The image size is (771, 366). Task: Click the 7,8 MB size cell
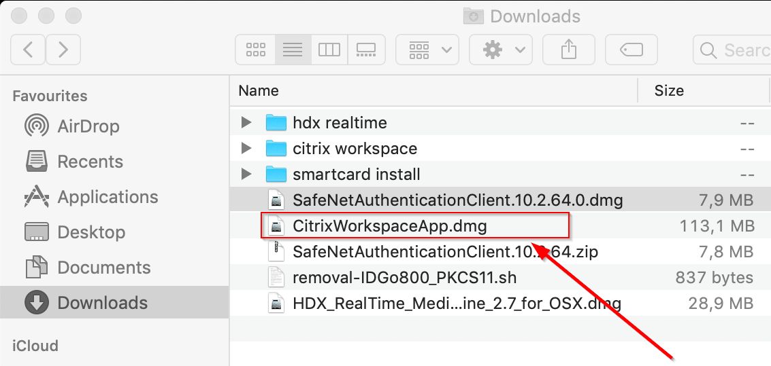727,252
